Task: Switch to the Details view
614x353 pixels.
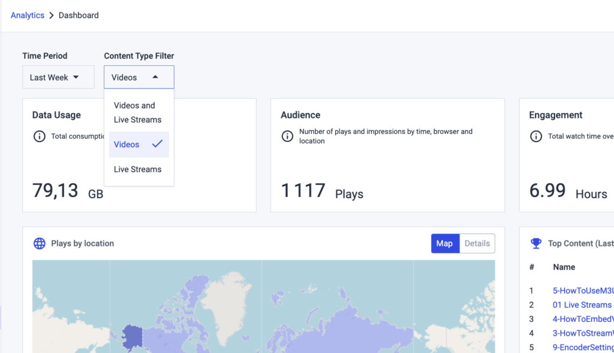Action: coord(477,244)
